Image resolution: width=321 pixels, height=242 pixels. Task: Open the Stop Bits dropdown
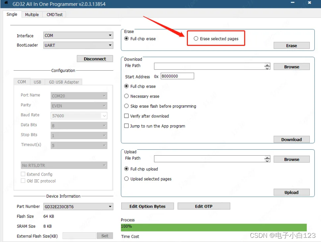point(79,135)
